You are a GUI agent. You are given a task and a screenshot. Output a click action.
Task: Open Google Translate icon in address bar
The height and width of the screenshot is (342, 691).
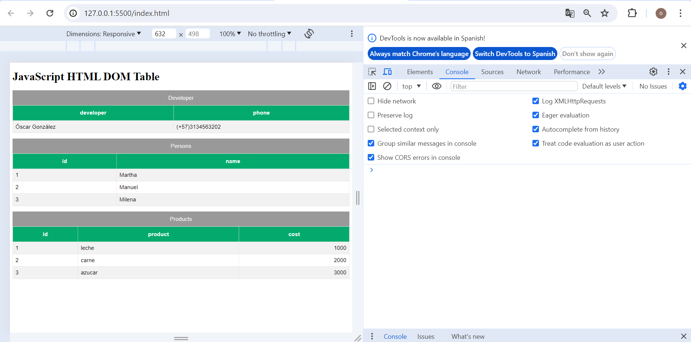coord(570,13)
